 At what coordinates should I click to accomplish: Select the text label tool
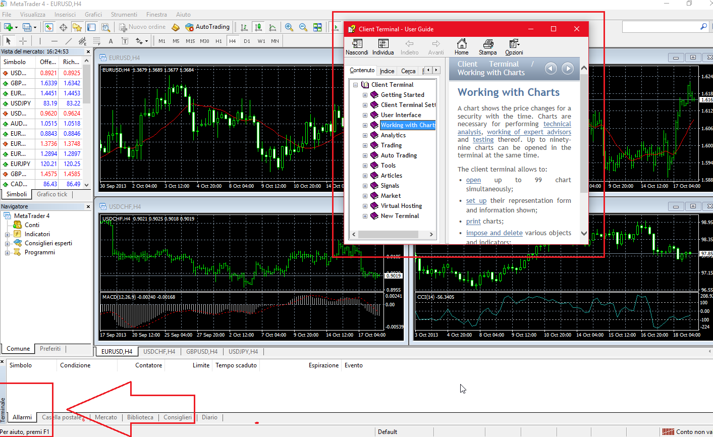pyautogui.click(x=125, y=41)
